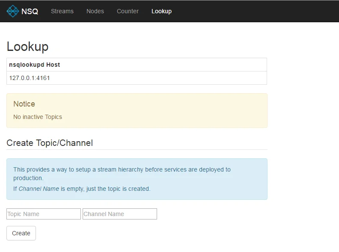Screen dimensions: 339x252
Task: Click the host address 127.0.0.1:4161
Action: [x=30, y=78]
